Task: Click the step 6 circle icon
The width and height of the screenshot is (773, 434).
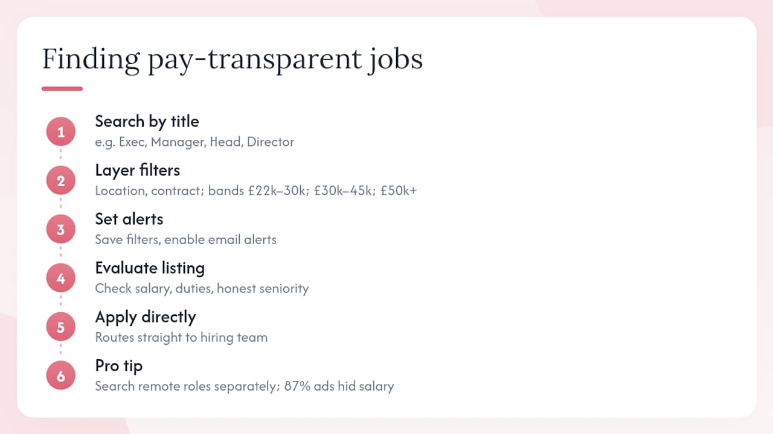Action: tap(60, 376)
